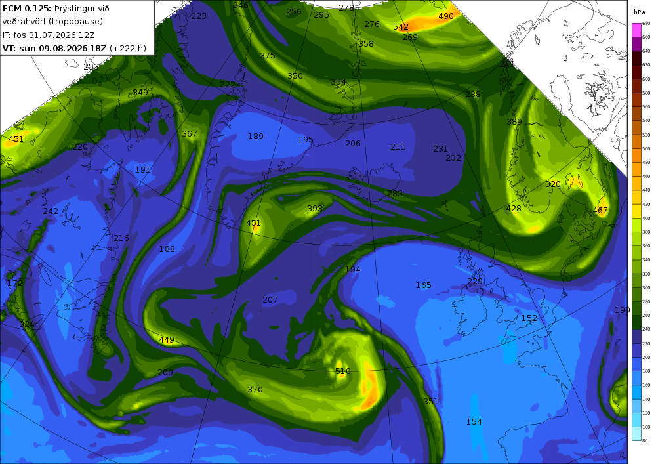Click the map value '354'
The height and width of the screenshot is (464, 656).
click(338, 82)
